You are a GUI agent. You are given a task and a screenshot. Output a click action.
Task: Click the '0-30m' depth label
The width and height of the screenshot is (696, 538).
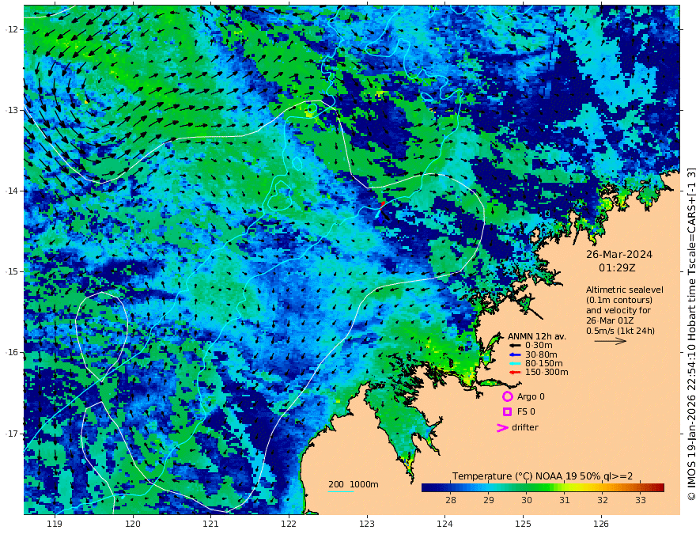coord(539,346)
